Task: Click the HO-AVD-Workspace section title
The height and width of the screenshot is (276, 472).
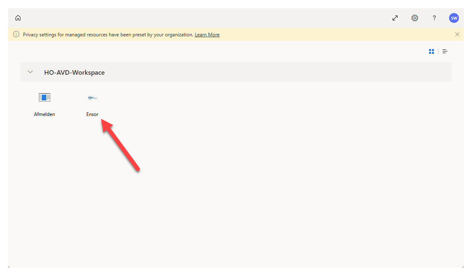Action: (74, 73)
